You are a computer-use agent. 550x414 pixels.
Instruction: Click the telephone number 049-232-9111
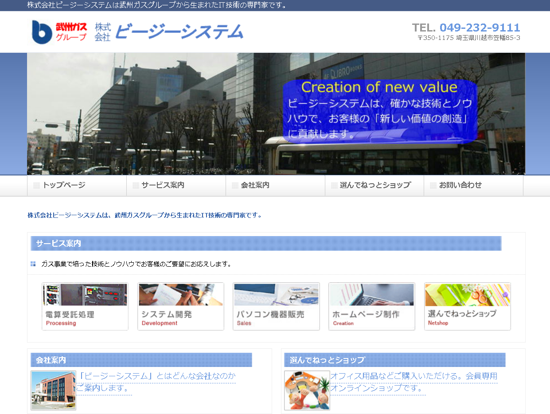[x=480, y=28]
